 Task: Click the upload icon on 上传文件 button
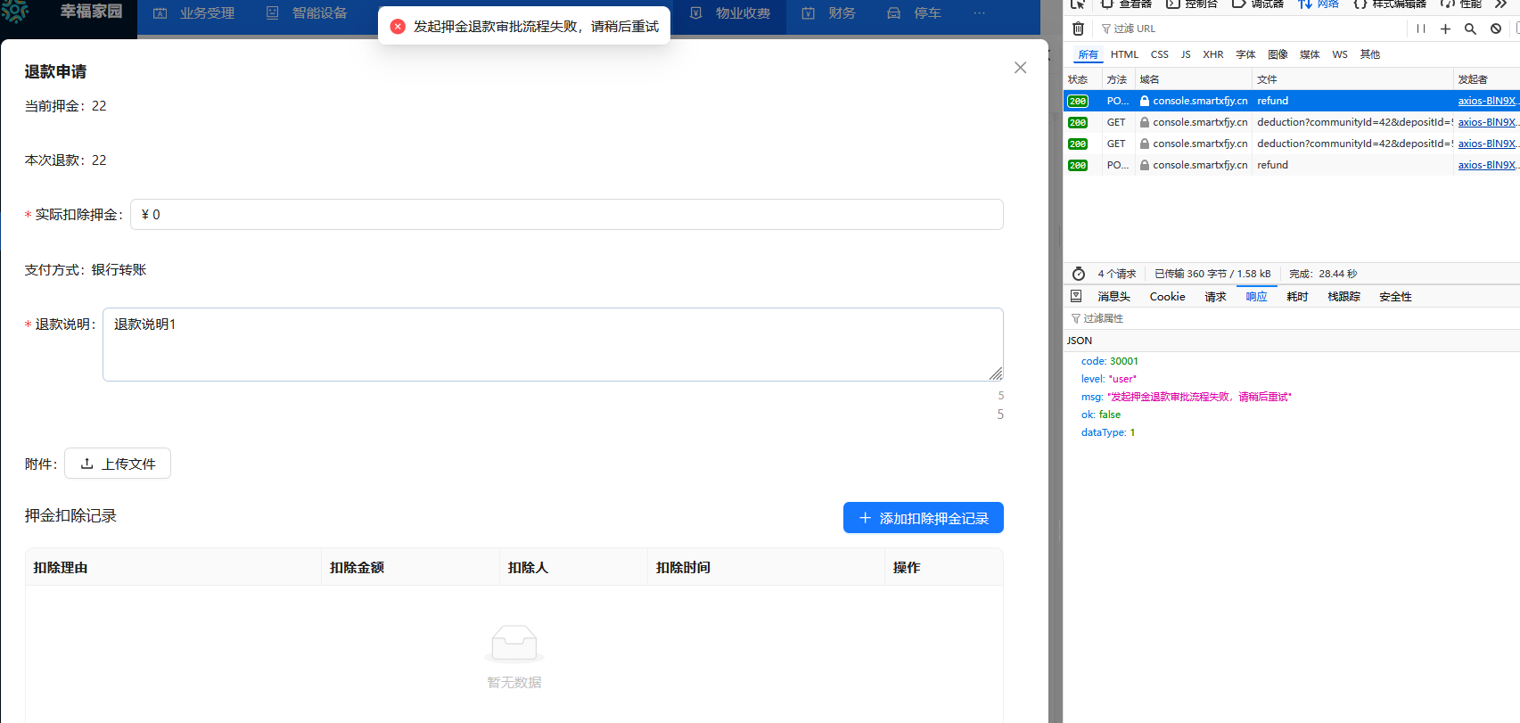pyautogui.click(x=87, y=464)
